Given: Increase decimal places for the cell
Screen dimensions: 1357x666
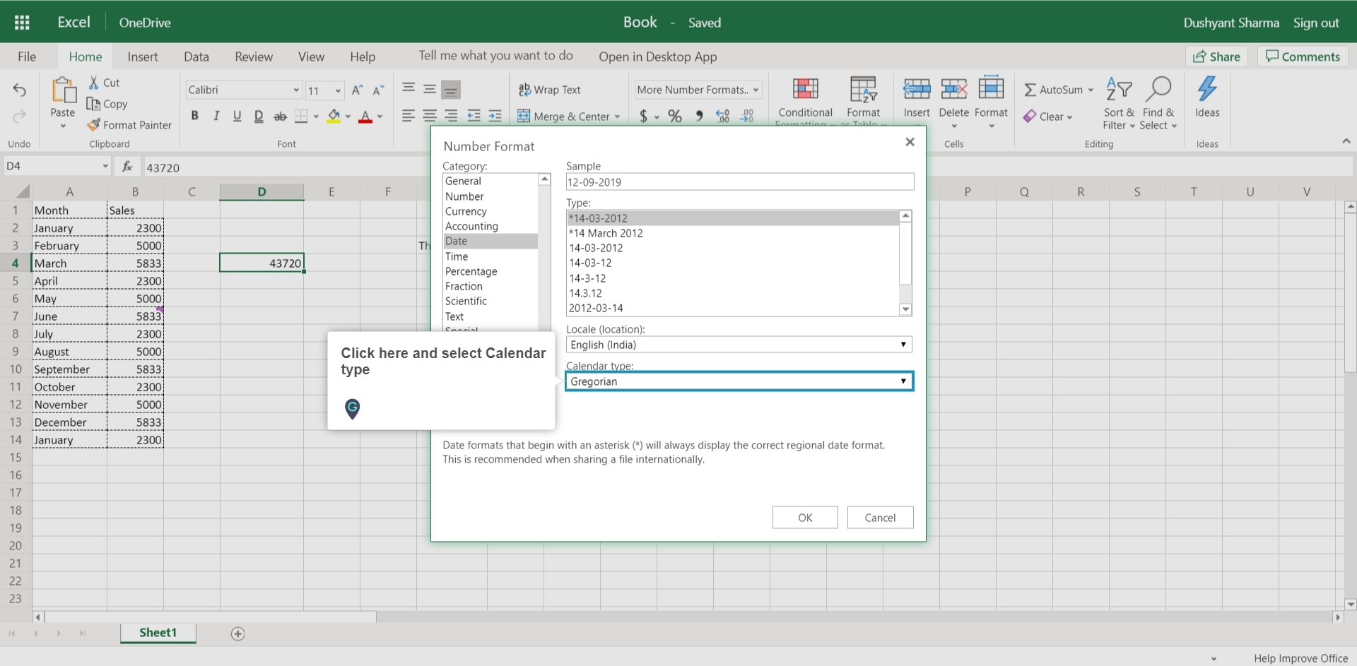Looking at the screenshot, I should (722, 116).
